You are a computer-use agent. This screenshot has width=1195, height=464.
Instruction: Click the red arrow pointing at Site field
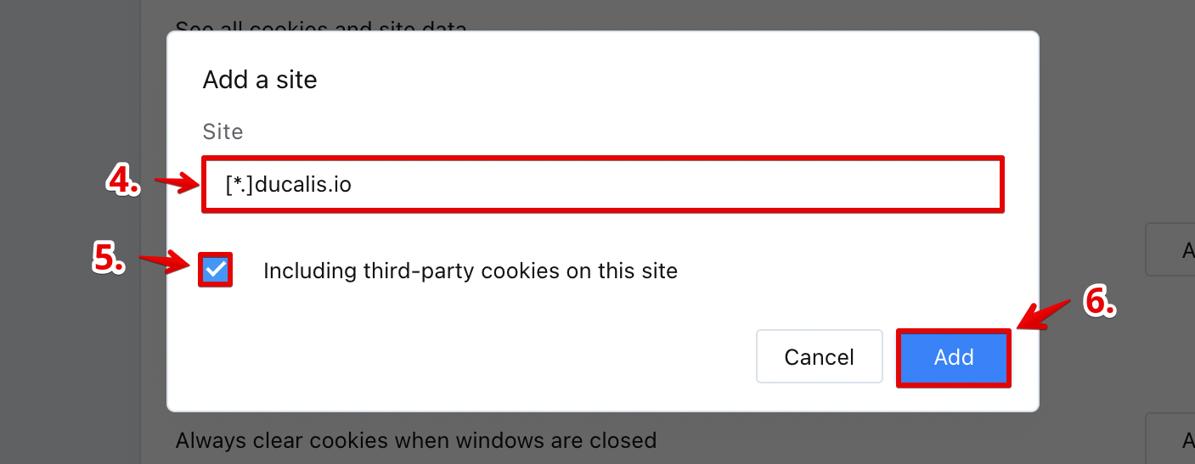point(173,182)
